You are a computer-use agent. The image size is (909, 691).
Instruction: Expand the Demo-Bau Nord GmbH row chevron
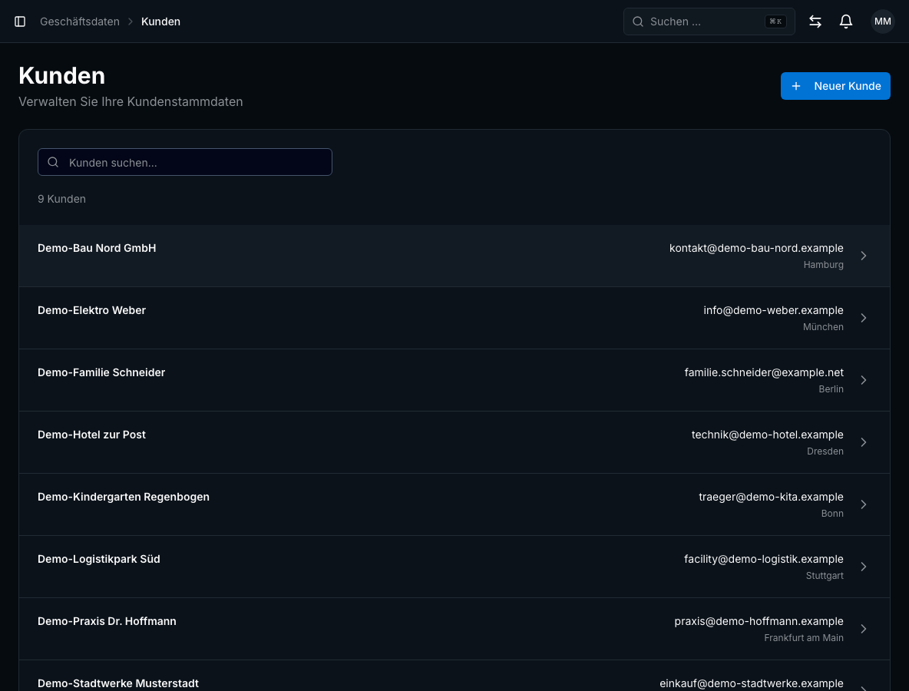(x=863, y=256)
